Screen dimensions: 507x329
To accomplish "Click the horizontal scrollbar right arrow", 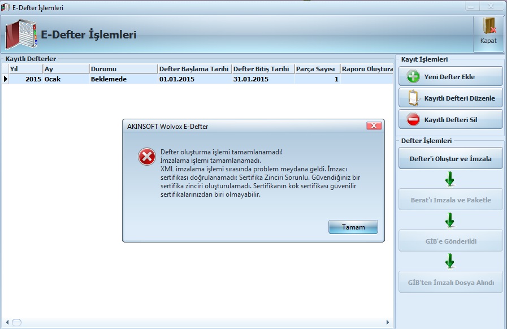I will [388, 322].
